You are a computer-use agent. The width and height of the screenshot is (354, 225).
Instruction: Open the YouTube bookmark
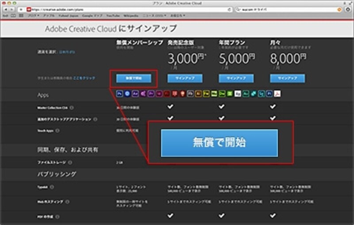click(113, 16)
